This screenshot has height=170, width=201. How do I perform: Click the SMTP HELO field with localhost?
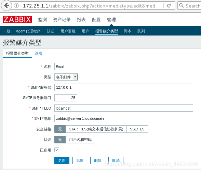(x=124, y=108)
